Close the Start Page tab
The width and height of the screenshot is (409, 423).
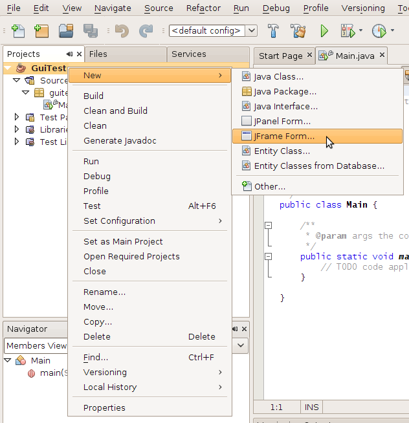click(309, 55)
